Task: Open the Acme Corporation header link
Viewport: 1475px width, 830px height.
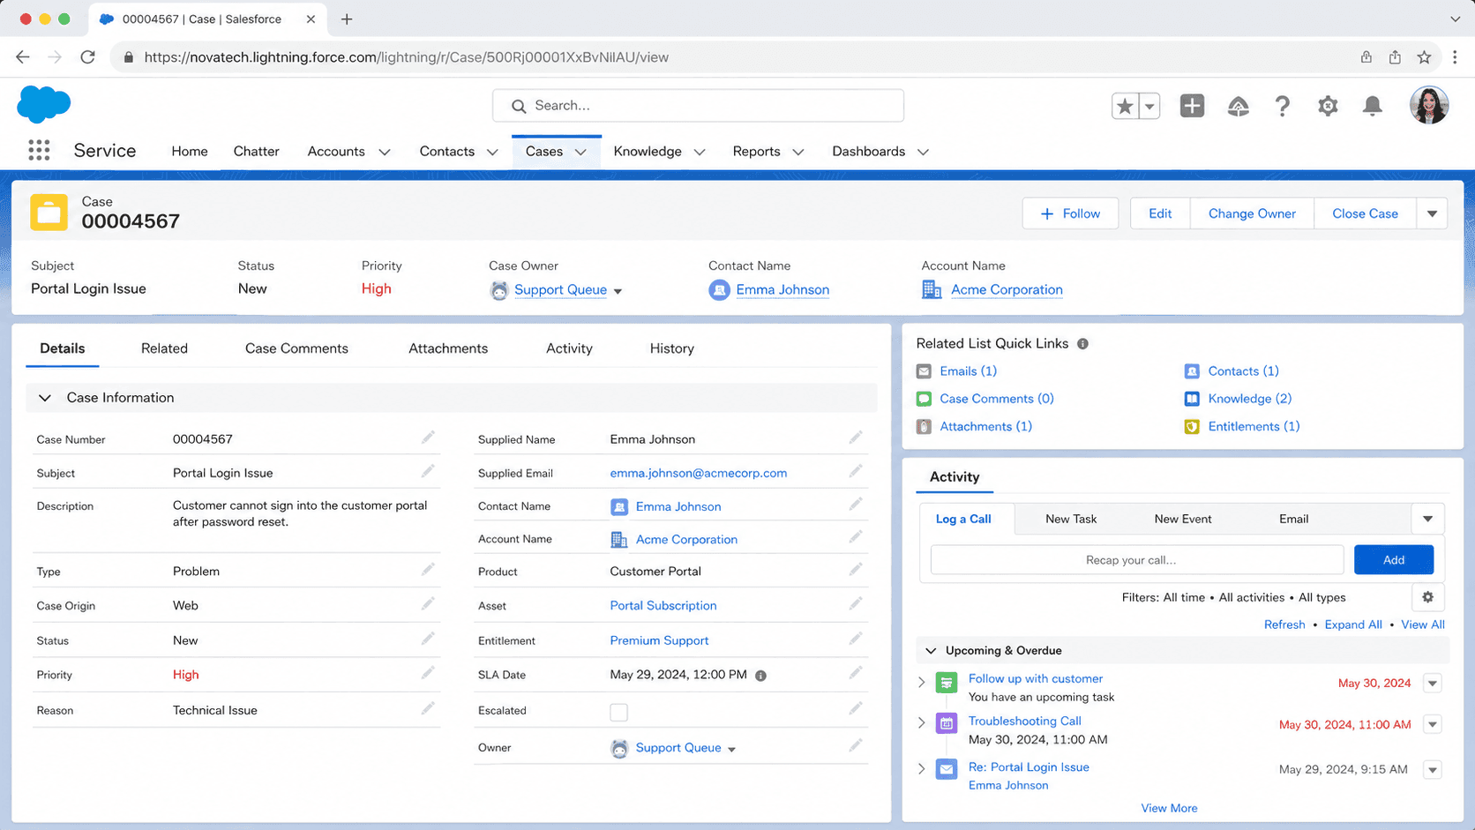Action: (x=1007, y=289)
